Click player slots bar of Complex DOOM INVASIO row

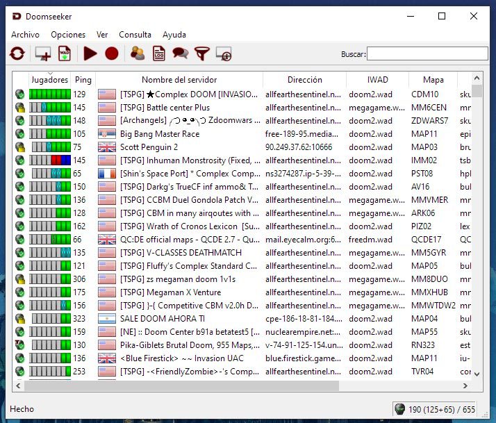49,94
